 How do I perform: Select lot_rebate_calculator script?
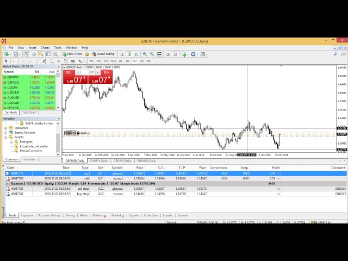(x=34, y=146)
